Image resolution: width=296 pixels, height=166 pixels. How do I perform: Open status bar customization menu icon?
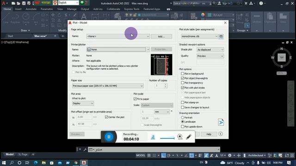coord(292,155)
